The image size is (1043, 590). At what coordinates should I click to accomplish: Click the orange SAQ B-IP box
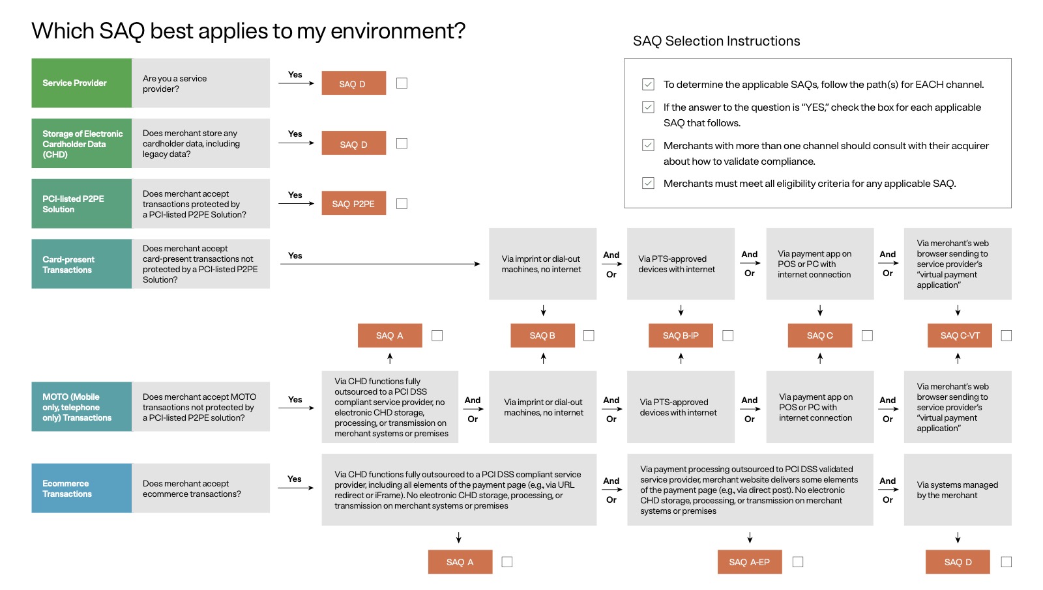coord(680,335)
